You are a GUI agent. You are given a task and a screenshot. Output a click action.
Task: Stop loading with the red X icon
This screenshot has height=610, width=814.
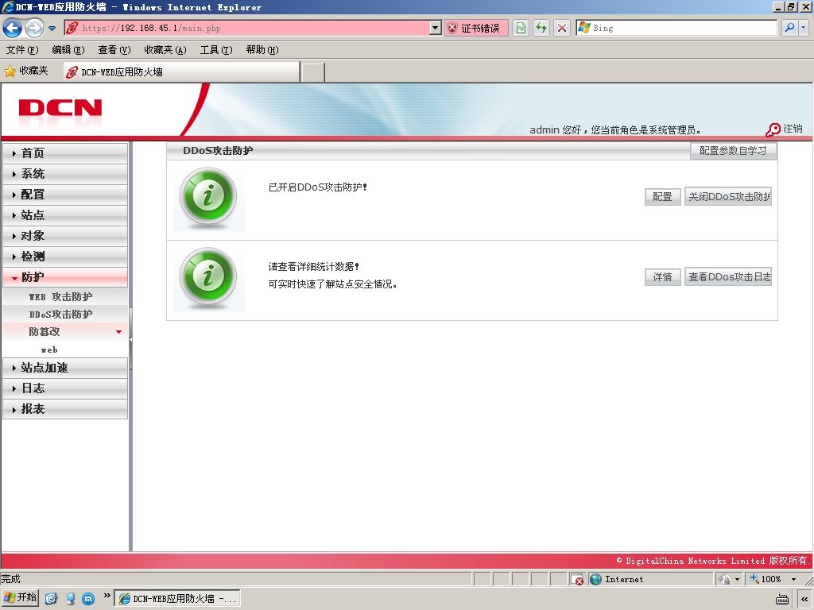click(x=562, y=28)
